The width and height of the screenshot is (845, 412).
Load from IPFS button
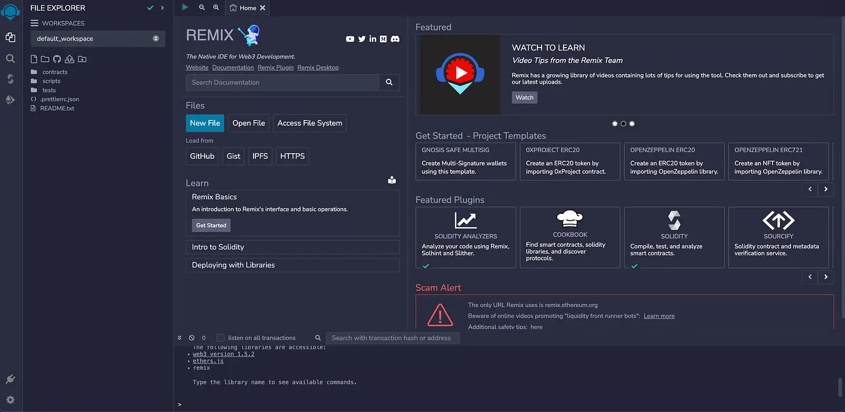pyautogui.click(x=260, y=156)
